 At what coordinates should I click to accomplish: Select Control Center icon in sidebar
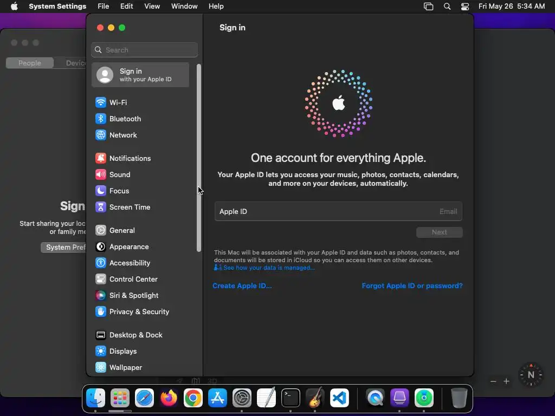100,279
